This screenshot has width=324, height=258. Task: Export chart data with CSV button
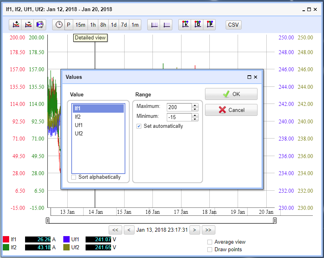click(234, 25)
